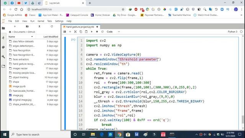The height and width of the screenshot is (138, 245).
Task: Bookmark this page with the star icon
Action: pyautogui.click(x=123, y=9)
